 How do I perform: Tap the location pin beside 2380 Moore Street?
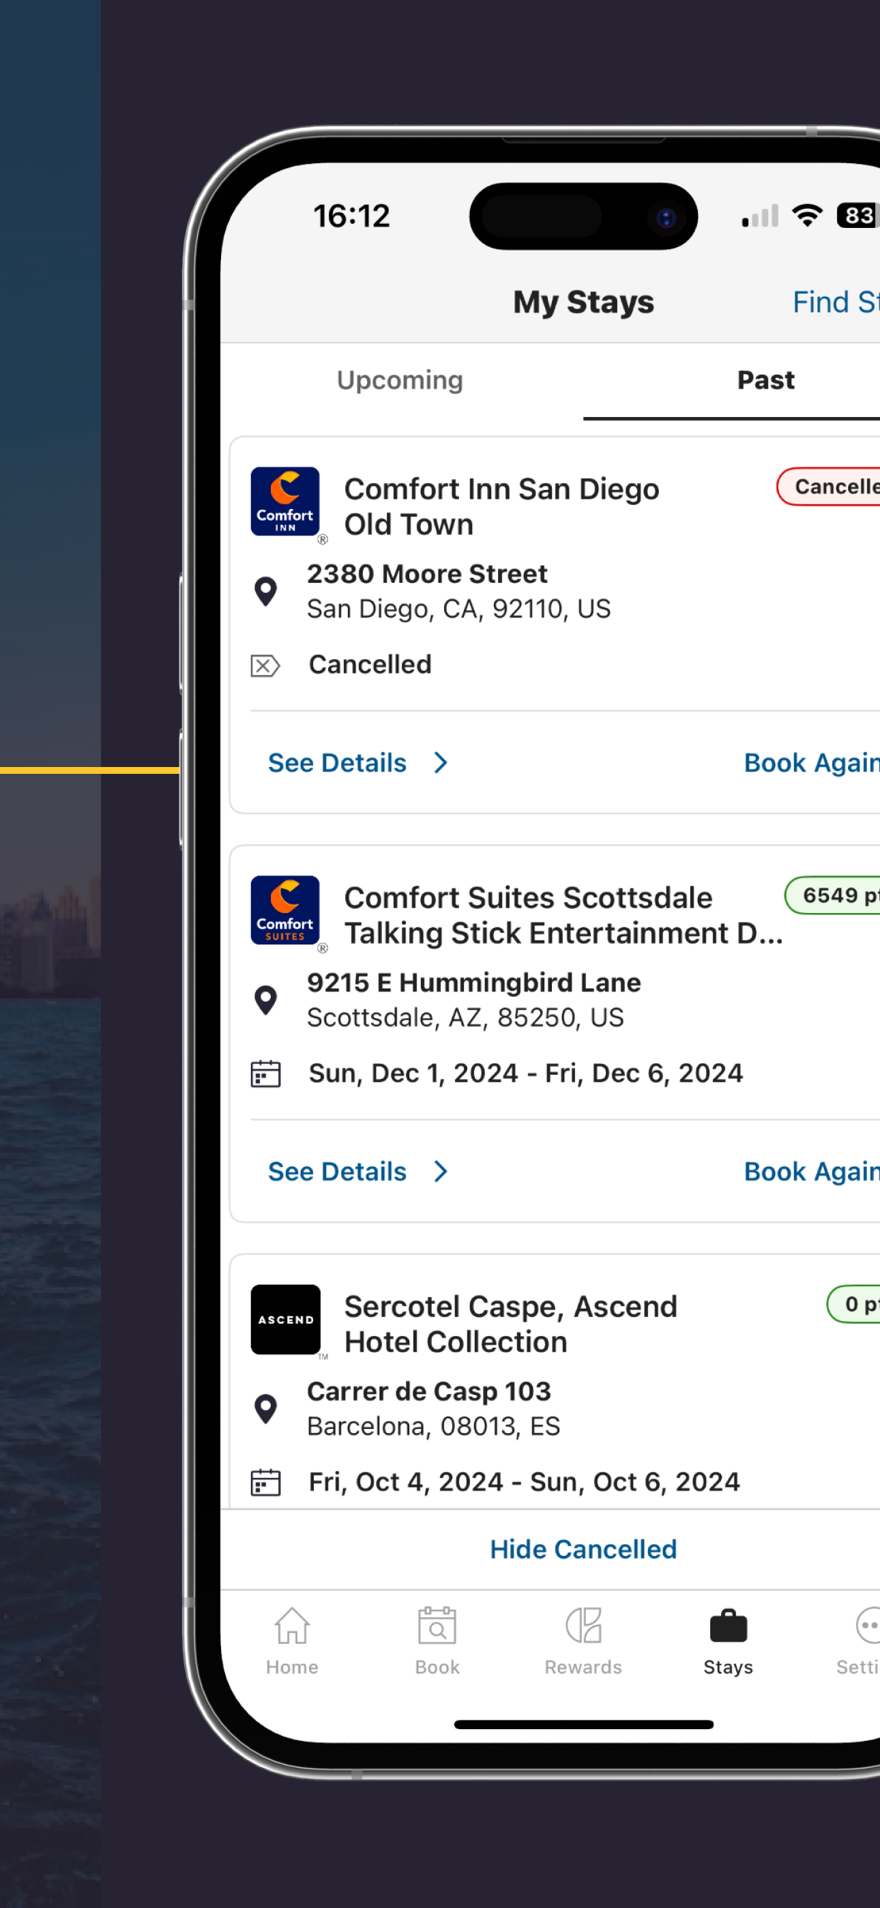click(265, 591)
